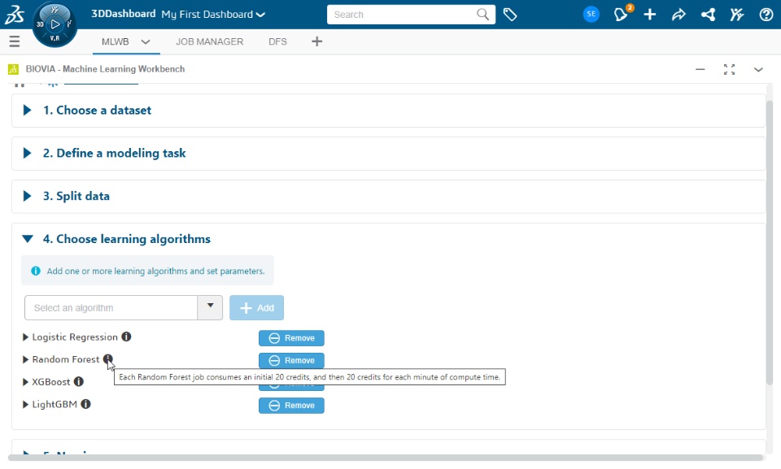
Task: Click the BIOVIA - Machine Learning Workbench title
Action: pyautogui.click(x=105, y=69)
